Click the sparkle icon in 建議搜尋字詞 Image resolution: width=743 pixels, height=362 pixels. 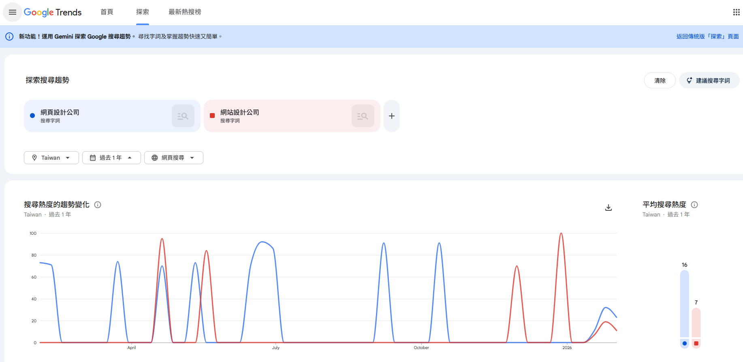[x=689, y=80]
